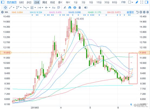Switch to the 周线 weekly tab
This screenshot has height=109, width=150.
point(45,2)
